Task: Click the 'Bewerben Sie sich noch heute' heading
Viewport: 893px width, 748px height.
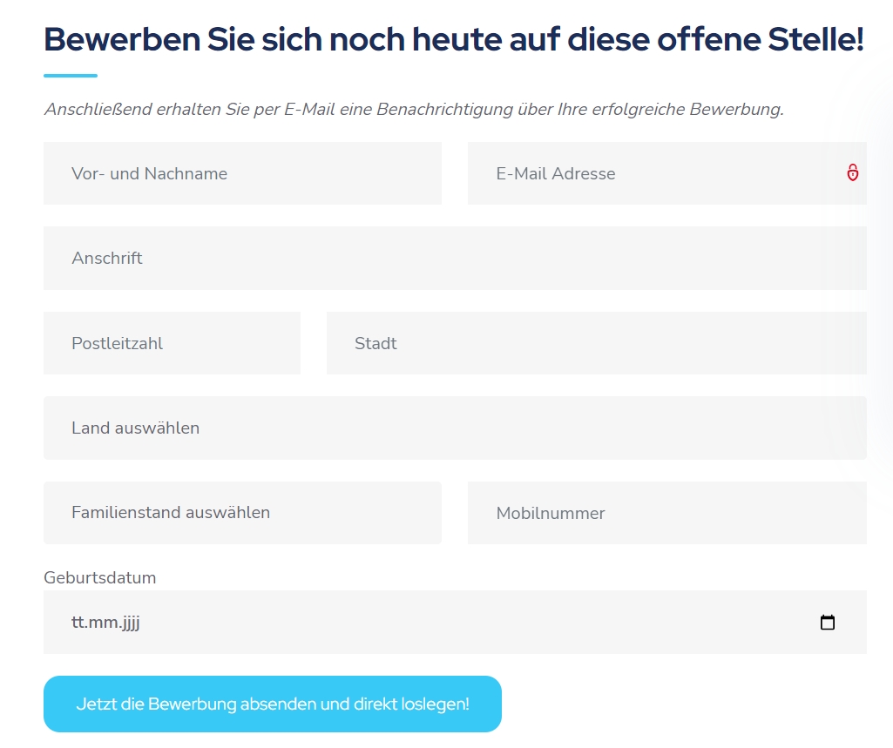Action: (454, 39)
